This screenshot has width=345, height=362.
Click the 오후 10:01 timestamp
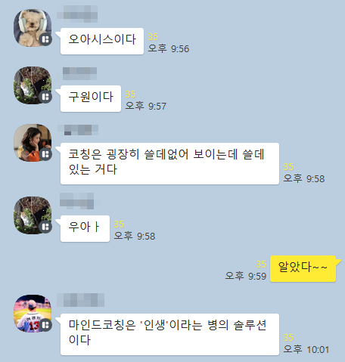pos(306,350)
